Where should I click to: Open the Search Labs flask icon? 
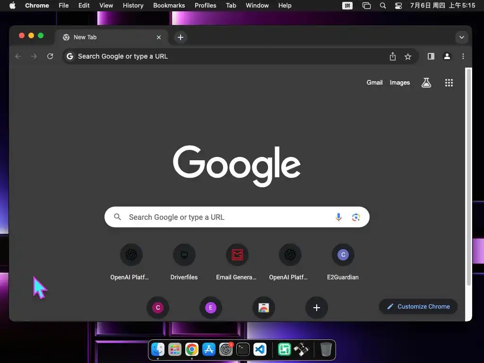click(426, 82)
